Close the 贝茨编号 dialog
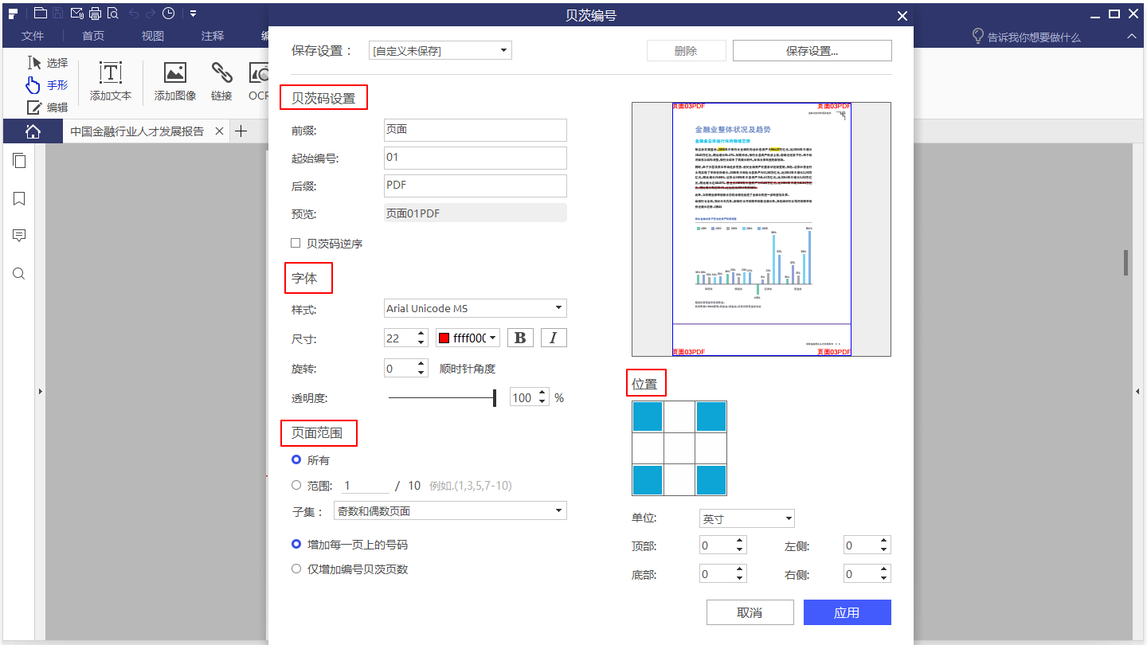1147x645 pixels. [x=902, y=16]
